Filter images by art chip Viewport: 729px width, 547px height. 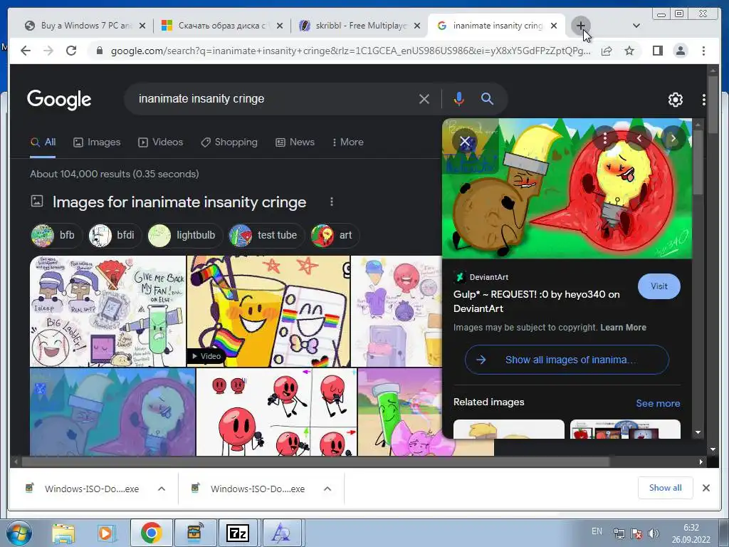335,235
